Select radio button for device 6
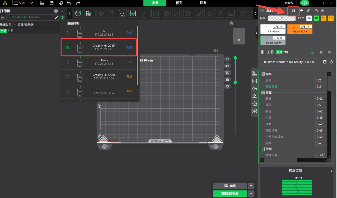 coord(67,33)
